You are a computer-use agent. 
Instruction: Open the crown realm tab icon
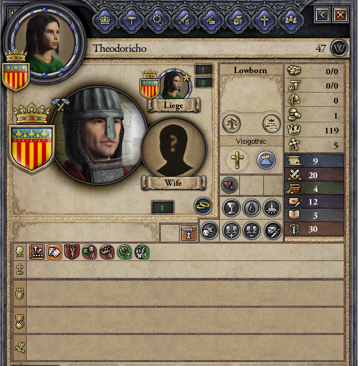[105, 20]
